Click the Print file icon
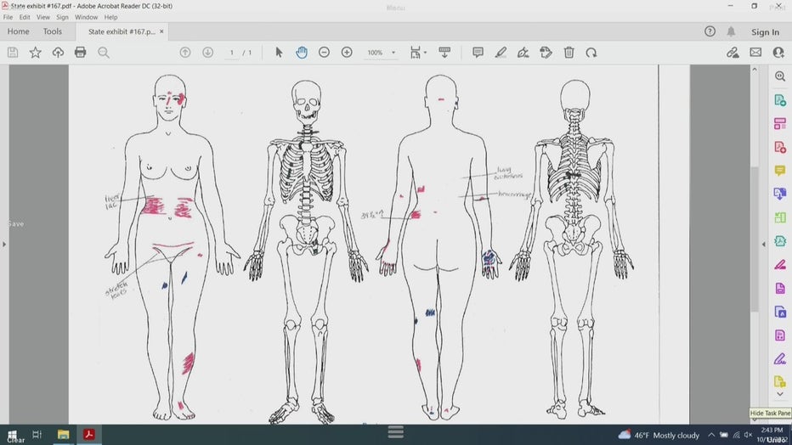 point(80,53)
